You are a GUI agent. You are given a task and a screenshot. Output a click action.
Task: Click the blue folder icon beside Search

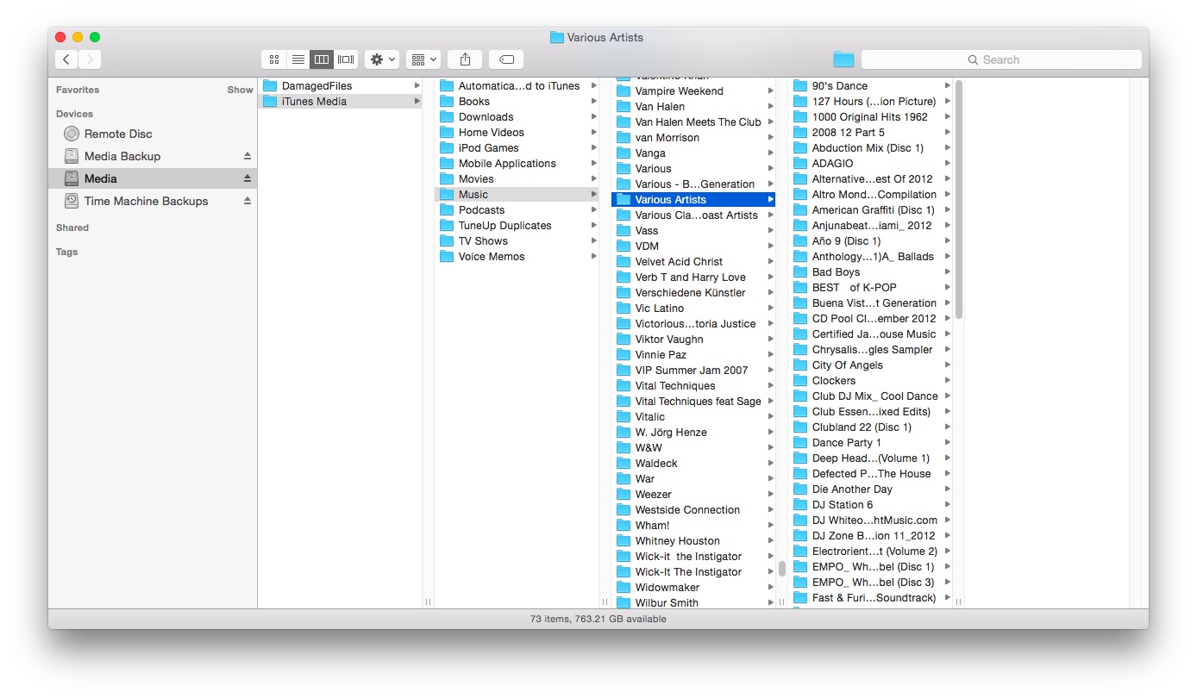pyautogui.click(x=843, y=59)
